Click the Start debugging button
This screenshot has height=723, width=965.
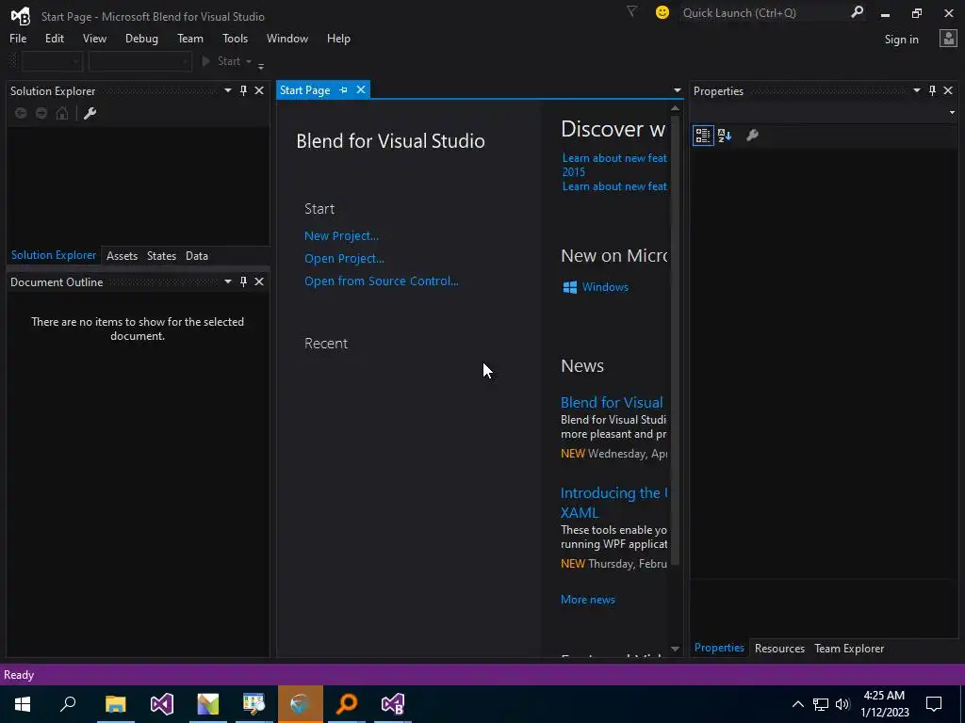221,61
